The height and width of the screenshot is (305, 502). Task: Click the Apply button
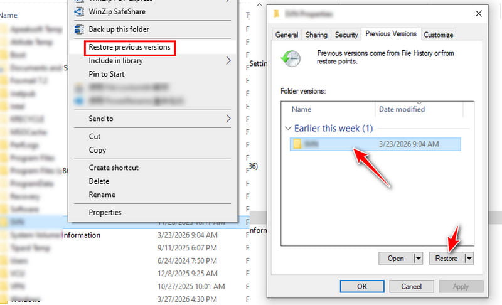coord(461,286)
